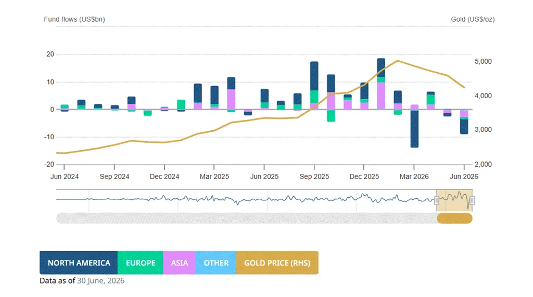Click the Sep 2025 stacked bar
Screen dimensions: 533x297
click(314, 86)
